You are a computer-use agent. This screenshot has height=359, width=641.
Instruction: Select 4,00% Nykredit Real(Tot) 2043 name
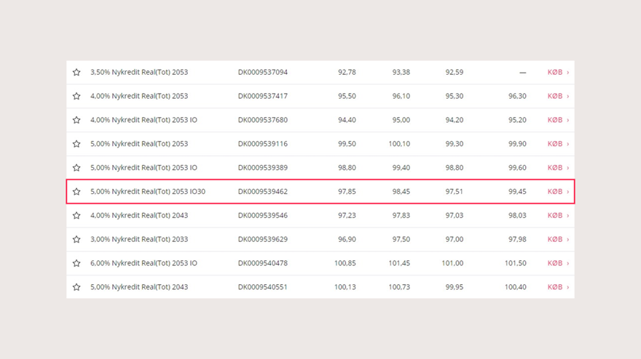click(139, 215)
